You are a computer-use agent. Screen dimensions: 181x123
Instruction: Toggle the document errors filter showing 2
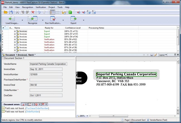31,104
